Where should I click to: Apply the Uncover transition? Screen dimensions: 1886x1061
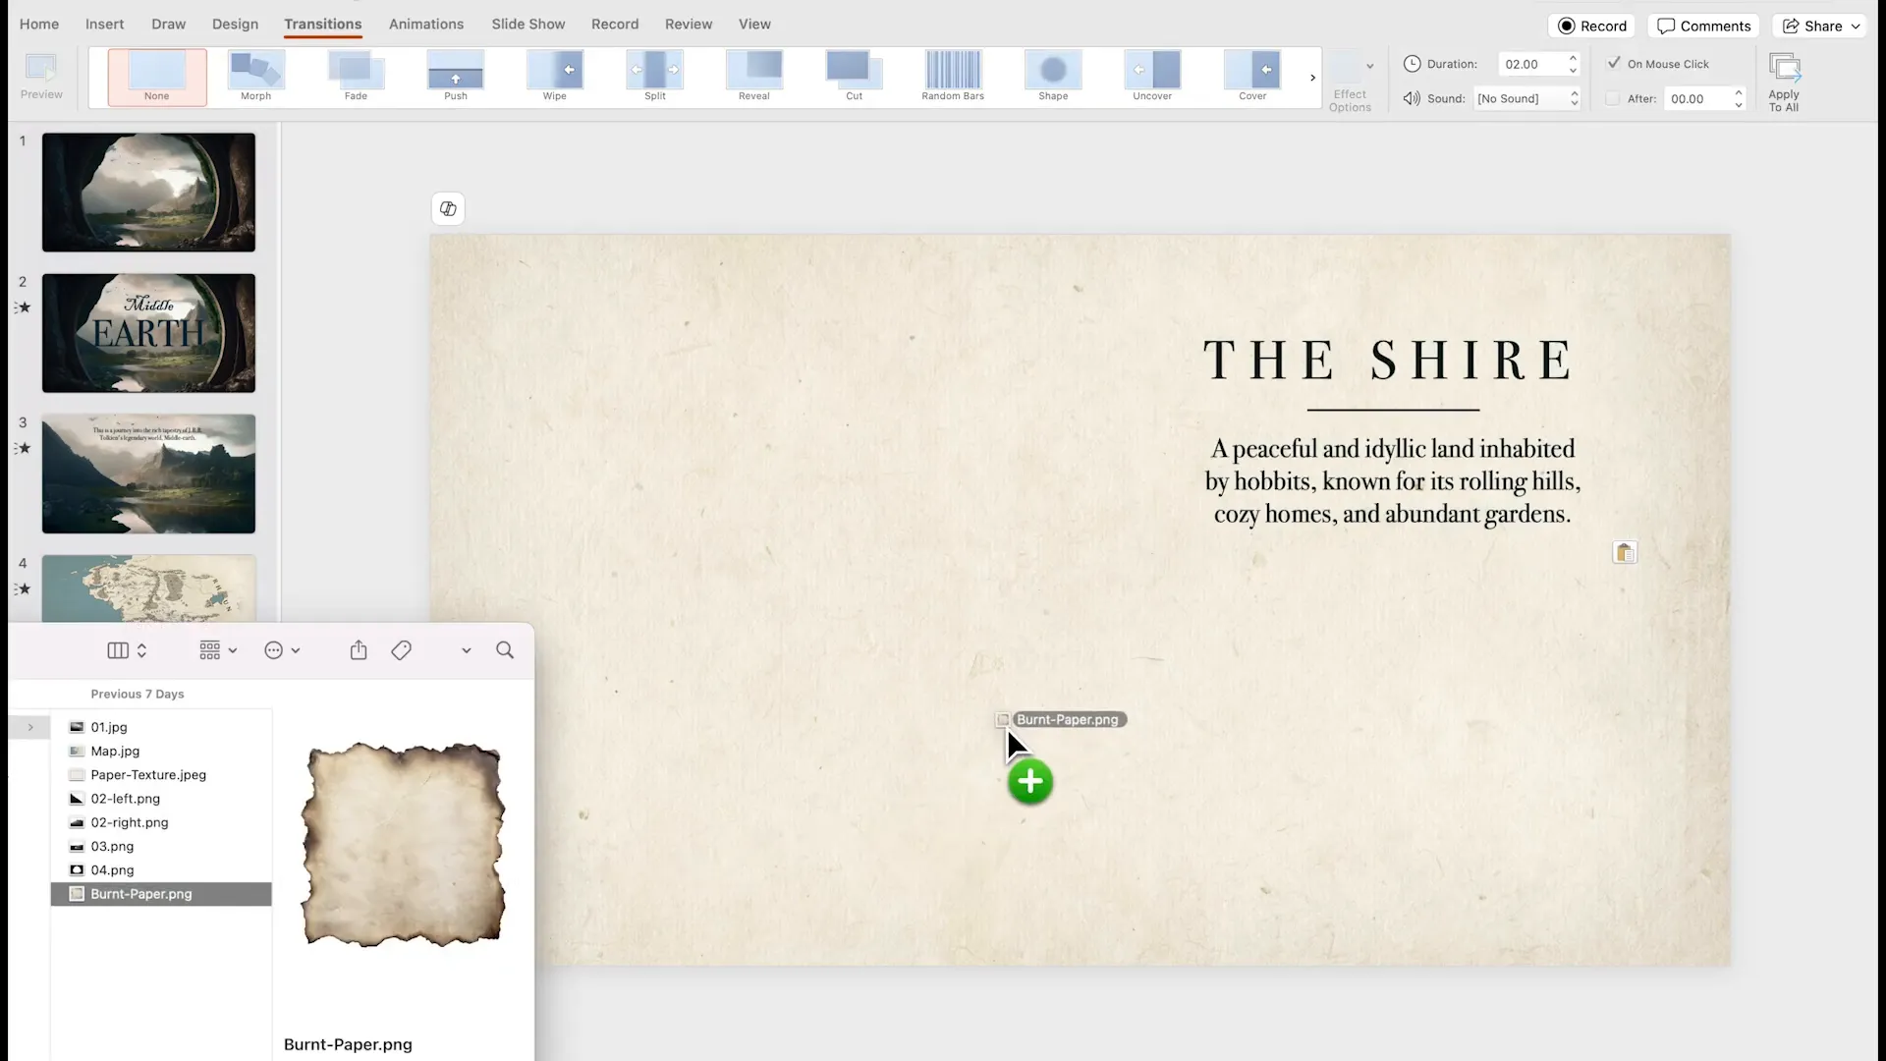coord(1152,77)
